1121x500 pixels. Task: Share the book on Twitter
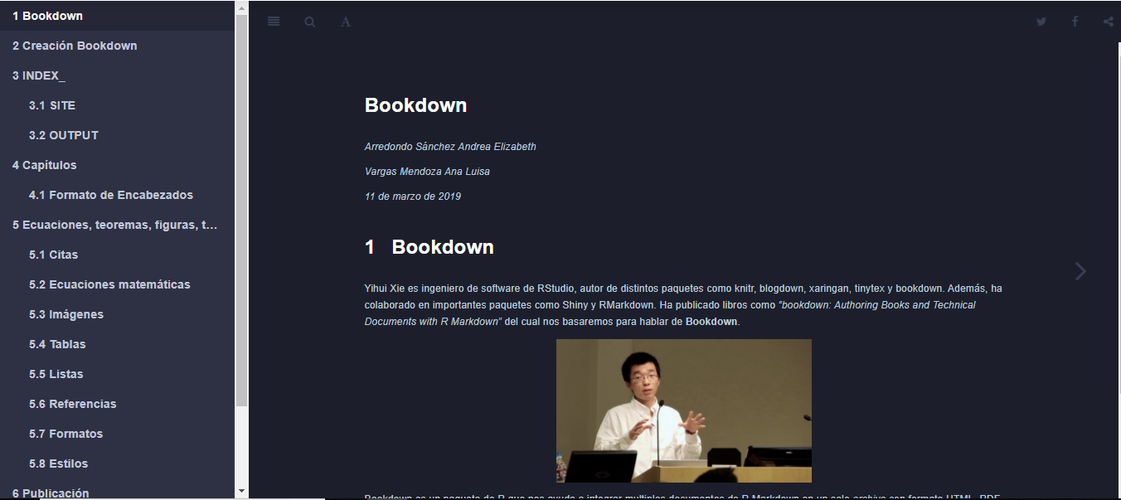1041,22
